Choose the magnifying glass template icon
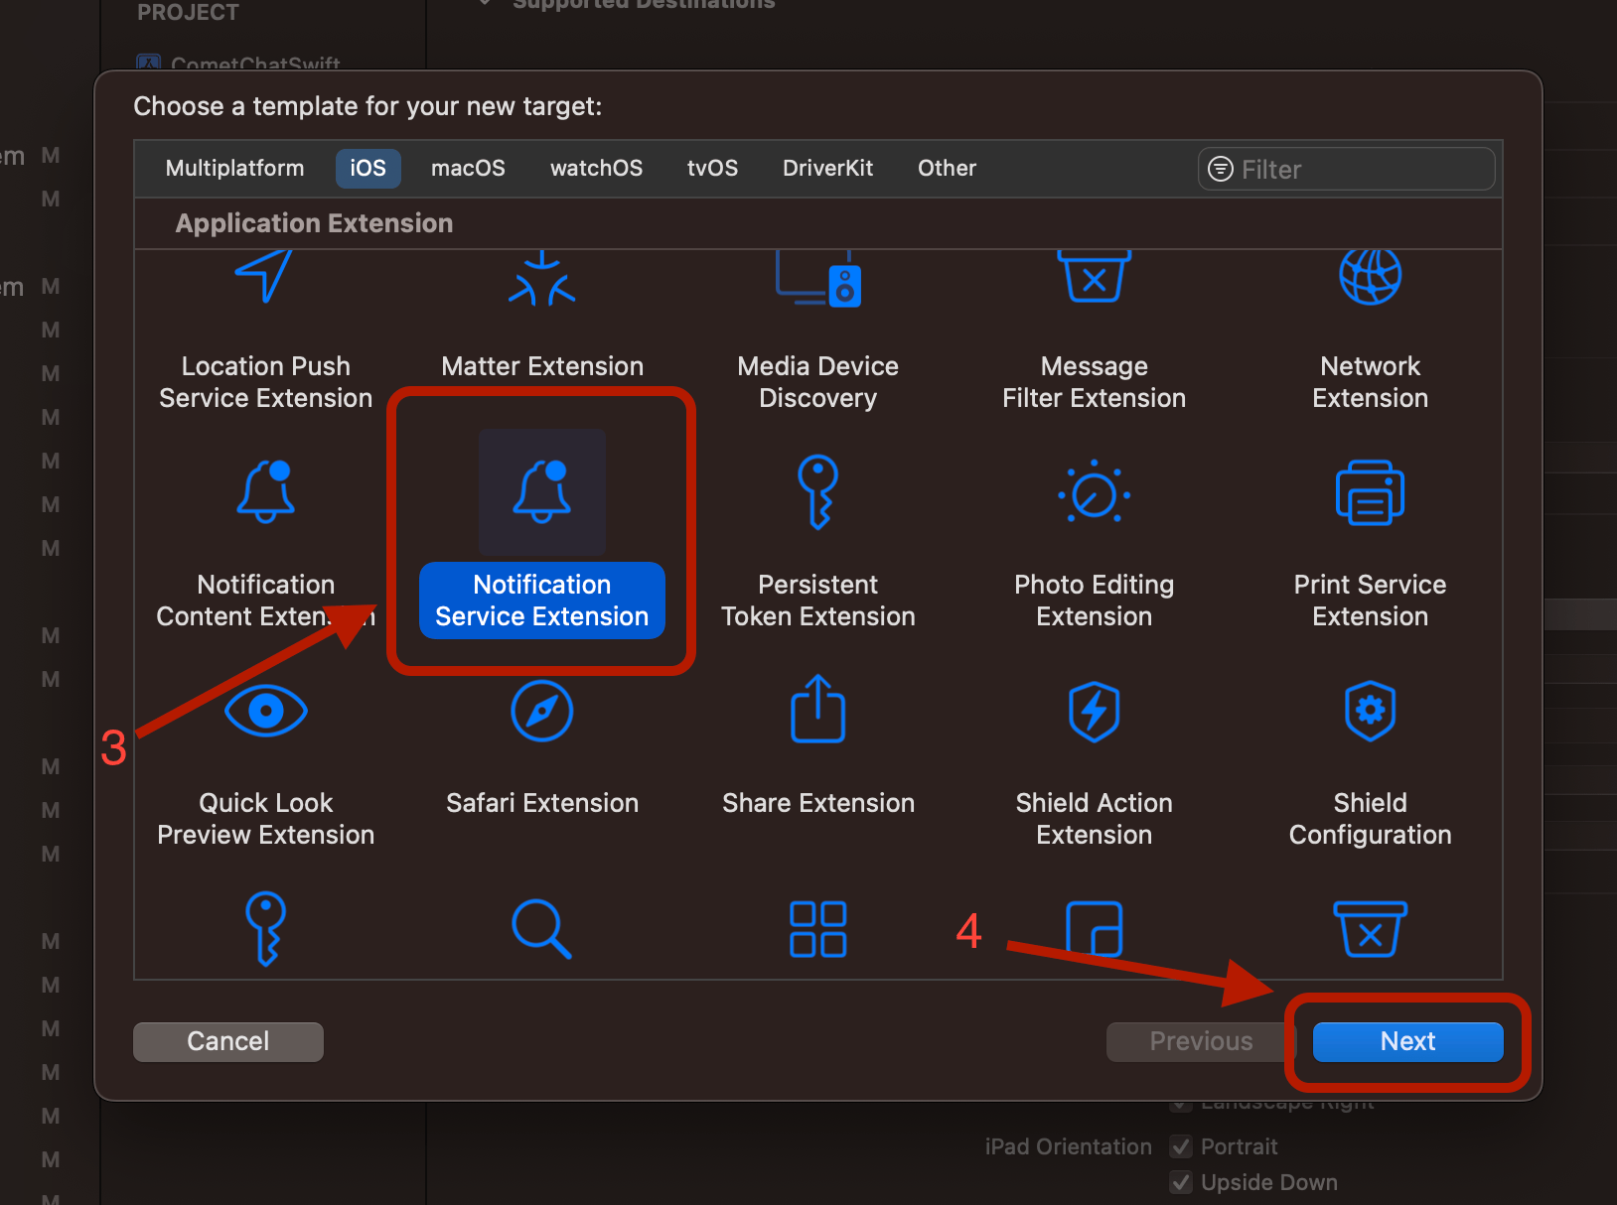The image size is (1617, 1205). coord(542,929)
